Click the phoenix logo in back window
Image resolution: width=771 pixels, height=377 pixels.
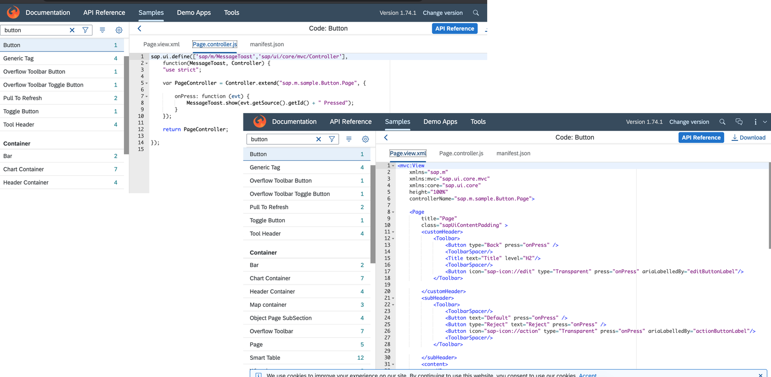pos(13,13)
